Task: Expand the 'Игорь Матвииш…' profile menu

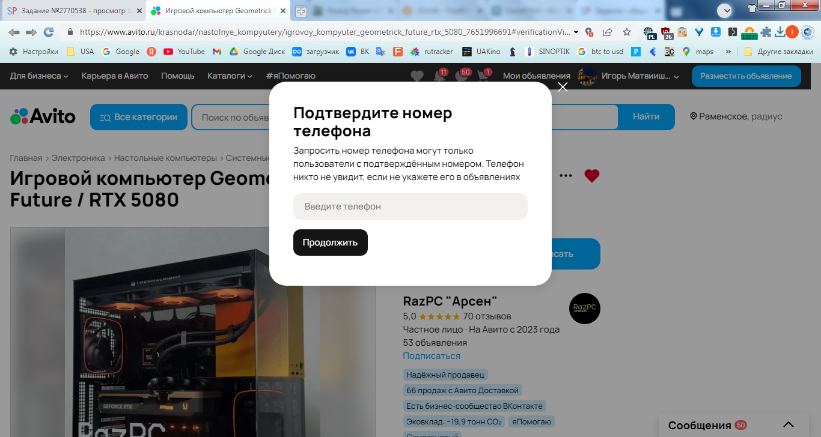Action: 629,76
